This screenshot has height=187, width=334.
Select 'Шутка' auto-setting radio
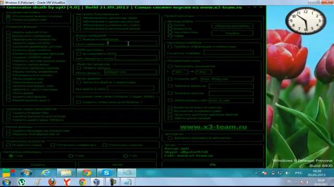(170, 25)
